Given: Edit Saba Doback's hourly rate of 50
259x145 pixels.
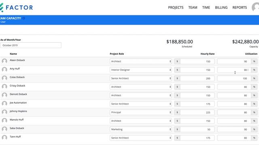Looking at the screenshot, I should tap(197, 129).
